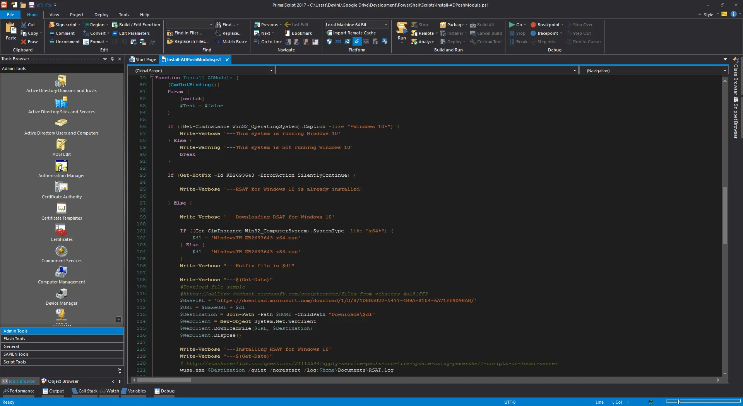The height and width of the screenshot is (406, 743).
Task: Click Replace in Files tool
Action: [188, 41]
